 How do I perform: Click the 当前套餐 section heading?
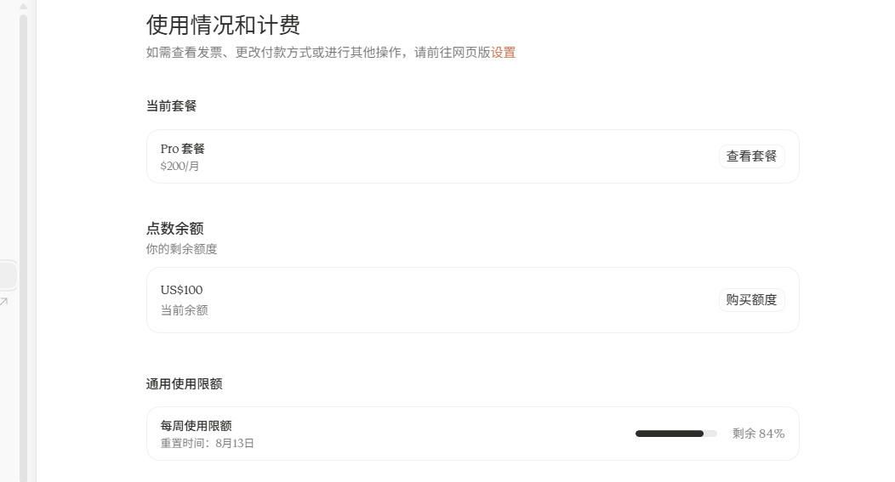171,105
